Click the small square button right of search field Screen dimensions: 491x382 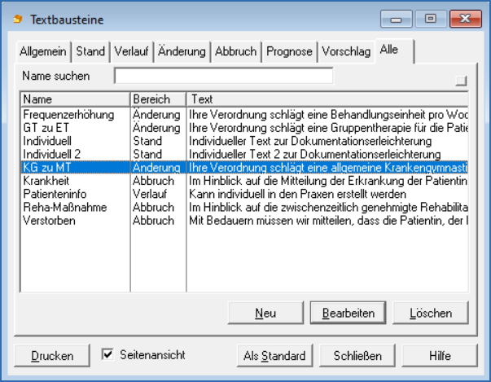[x=461, y=81]
